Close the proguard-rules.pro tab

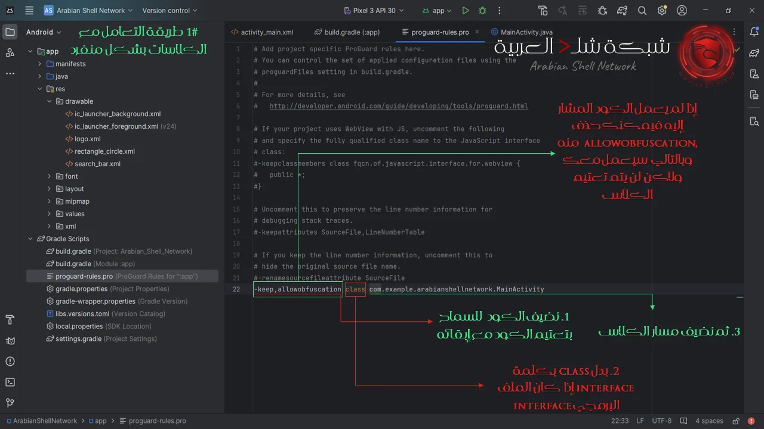477,32
